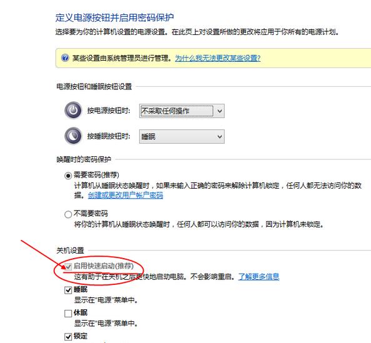The width and height of the screenshot is (371, 343).
Task: Select the 需要密码(推荐) radio button
Action: pyautogui.click(x=68, y=176)
